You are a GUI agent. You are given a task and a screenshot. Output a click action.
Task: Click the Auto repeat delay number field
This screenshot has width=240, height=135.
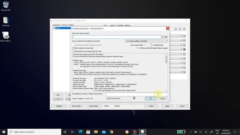tap(147, 45)
